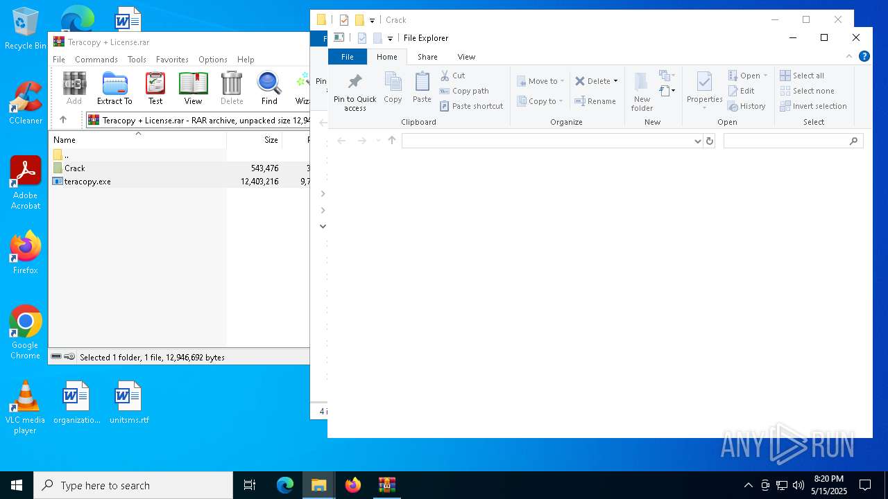
Task: Click Pin to Quick access in Explorer
Action: click(x=355, y=92)
